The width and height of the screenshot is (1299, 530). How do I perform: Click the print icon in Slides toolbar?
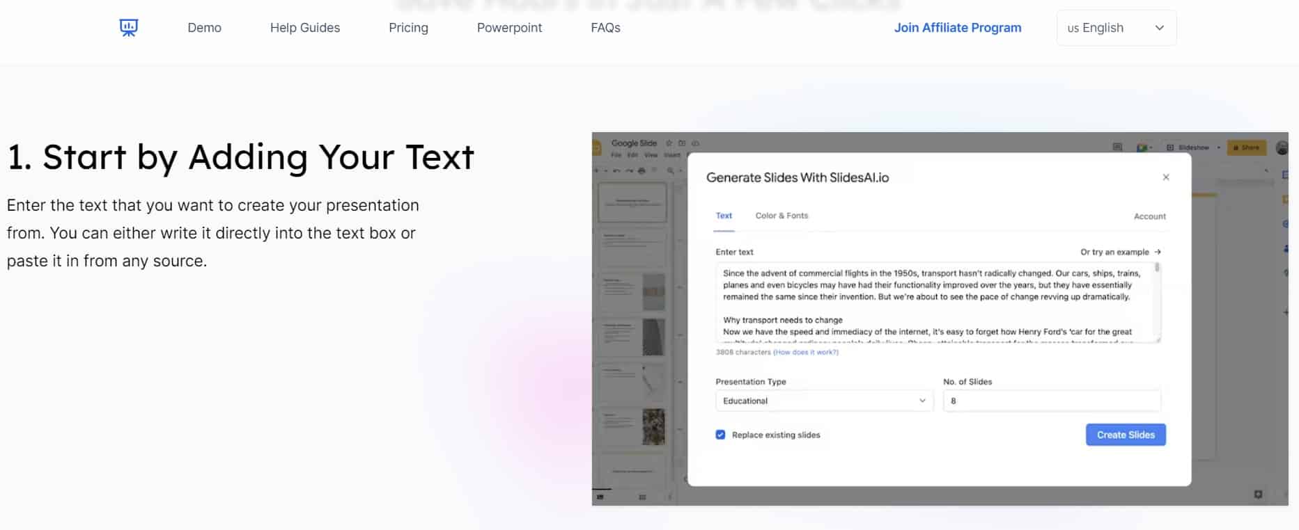[x=641, y=170]
